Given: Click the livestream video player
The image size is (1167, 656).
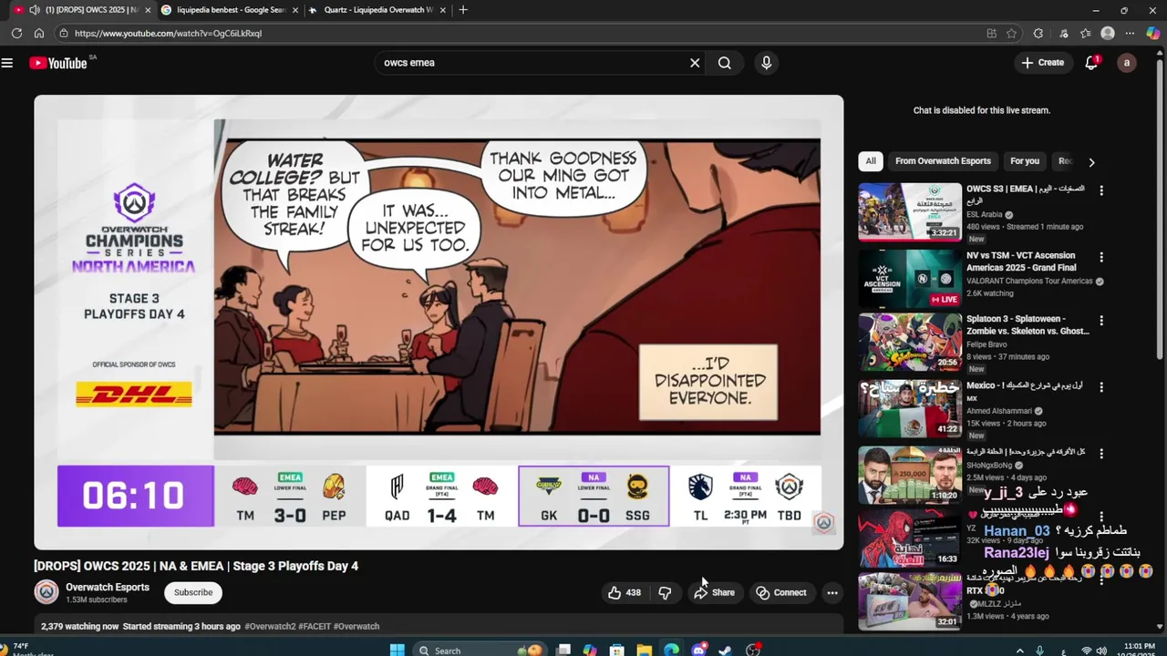Looking at the screenshot, I should tap(439, 322).
